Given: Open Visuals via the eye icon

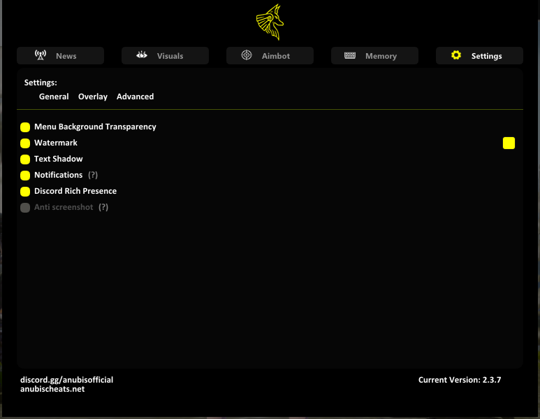Looking at the screenshot, I should pos(142,55).
